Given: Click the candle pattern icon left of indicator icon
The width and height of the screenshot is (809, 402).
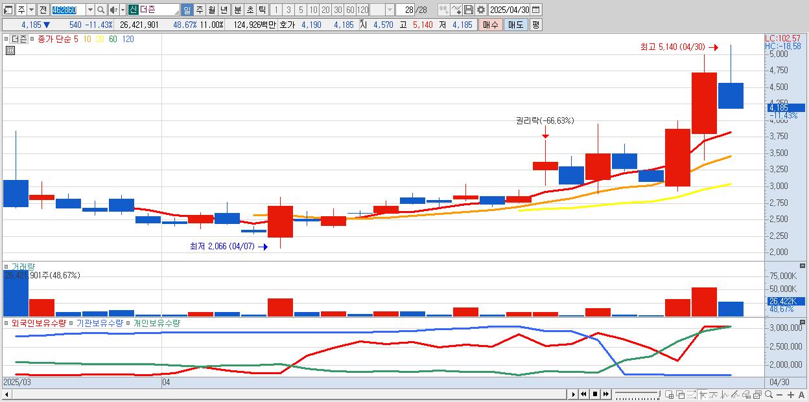Looking at the screenshot, I should (x=444, y=10).
